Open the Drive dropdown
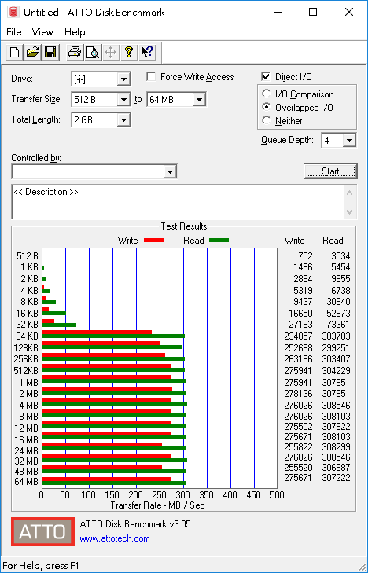368x573 pixels. click(x=123, y=79)
